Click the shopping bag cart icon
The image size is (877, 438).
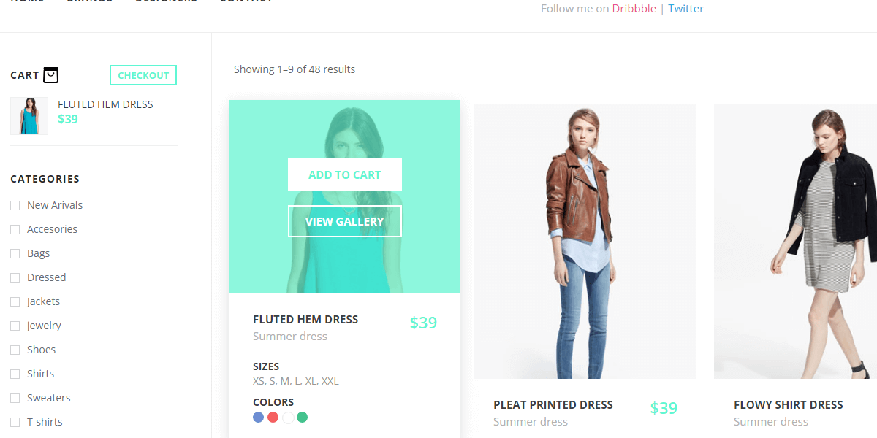pos(50,75)
